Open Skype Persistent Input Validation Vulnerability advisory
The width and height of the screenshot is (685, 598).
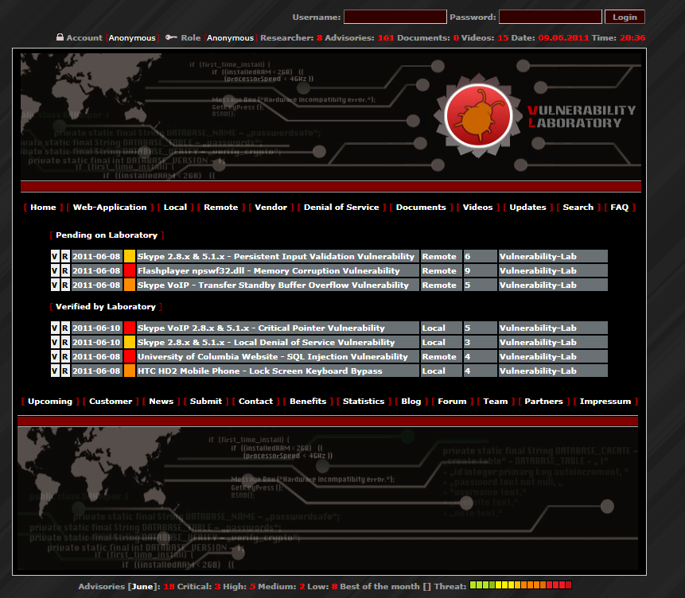tap(278, 256)
